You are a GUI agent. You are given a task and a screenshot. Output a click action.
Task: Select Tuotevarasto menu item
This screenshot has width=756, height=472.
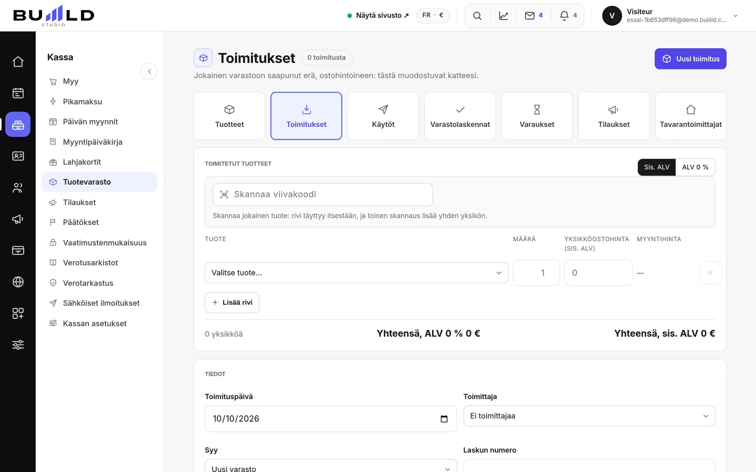[x=100, y=182]
